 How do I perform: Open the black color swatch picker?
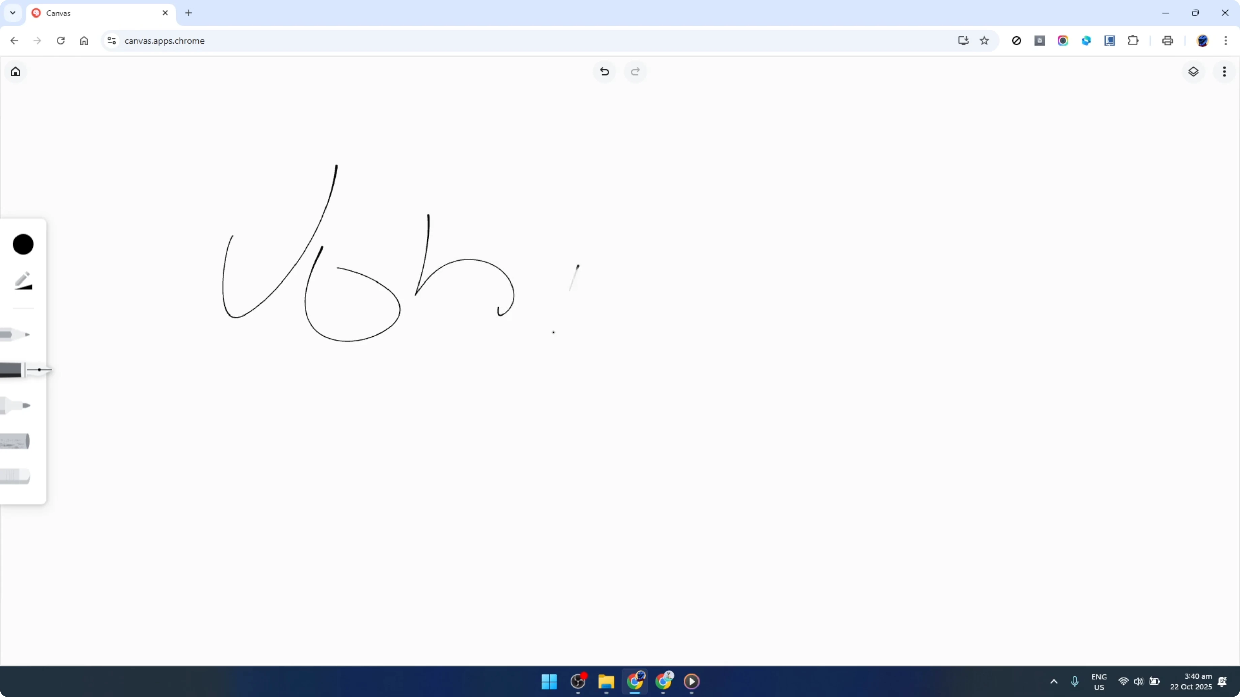23,244
